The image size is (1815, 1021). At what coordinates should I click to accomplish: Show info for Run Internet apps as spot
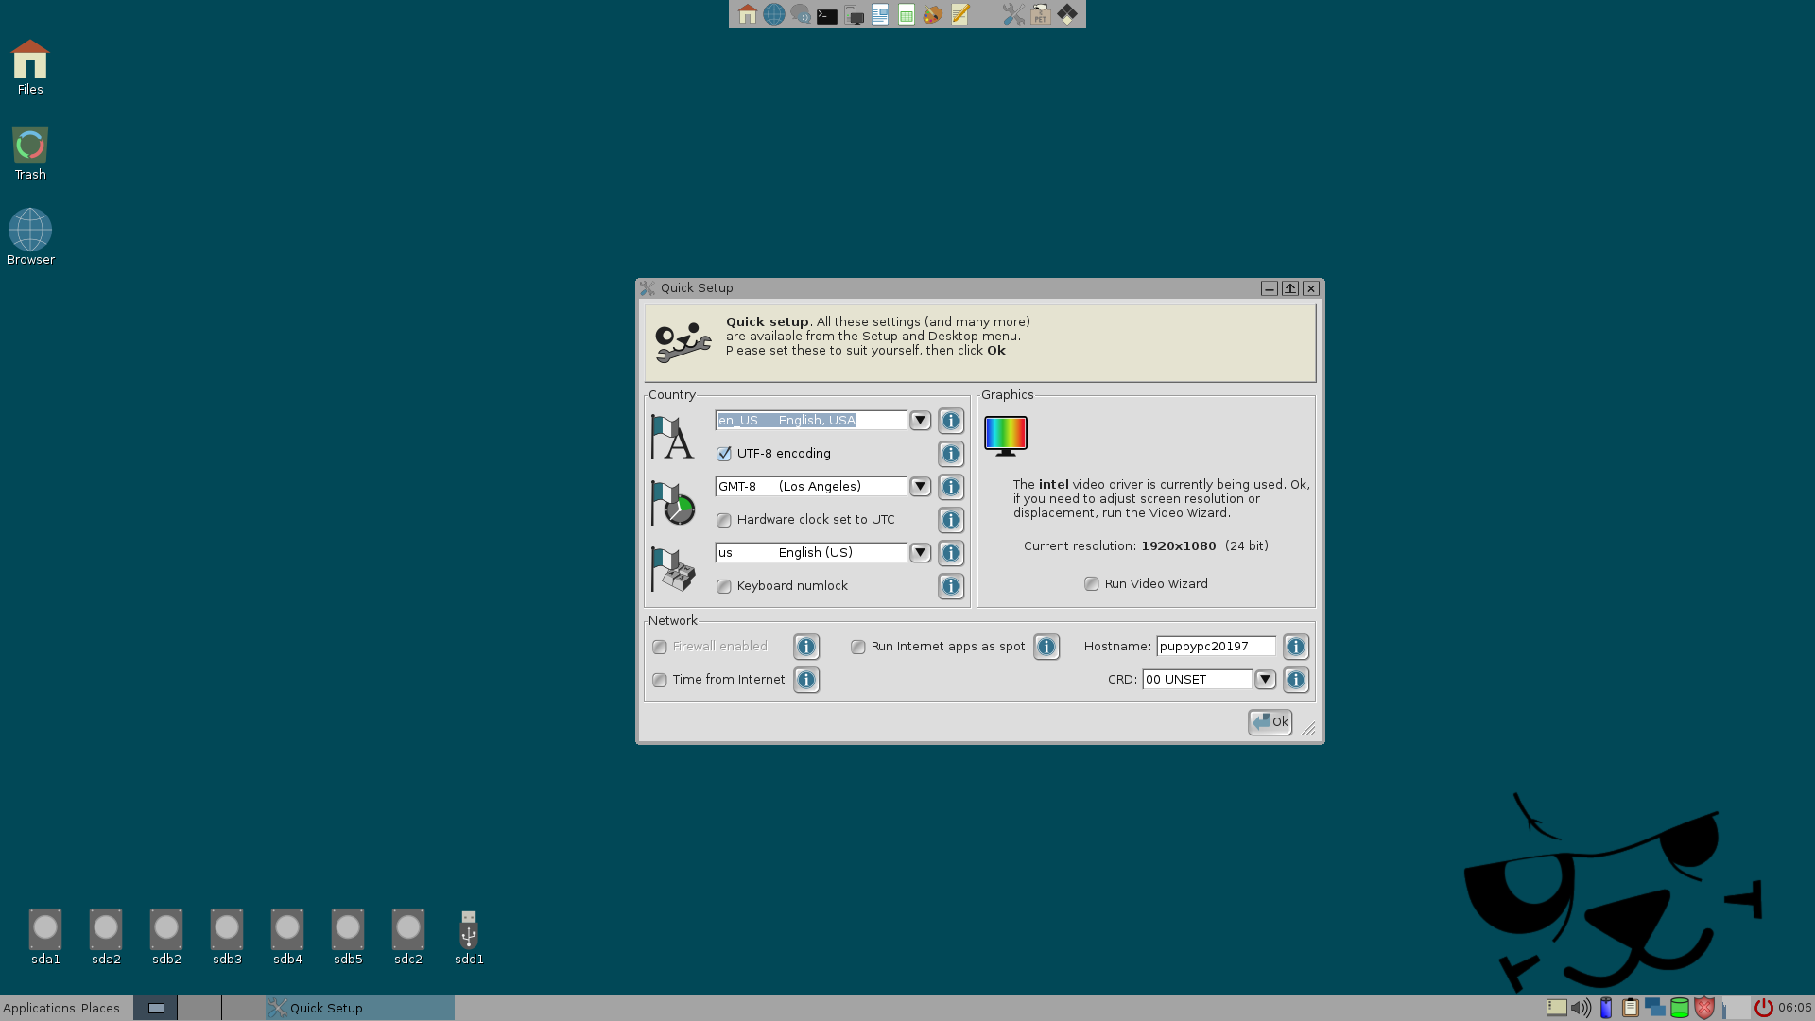click(1046, 647)
